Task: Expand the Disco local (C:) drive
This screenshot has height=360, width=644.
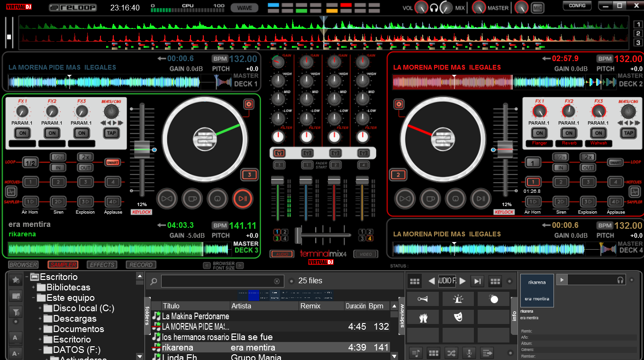Action: tap(40, 308)
